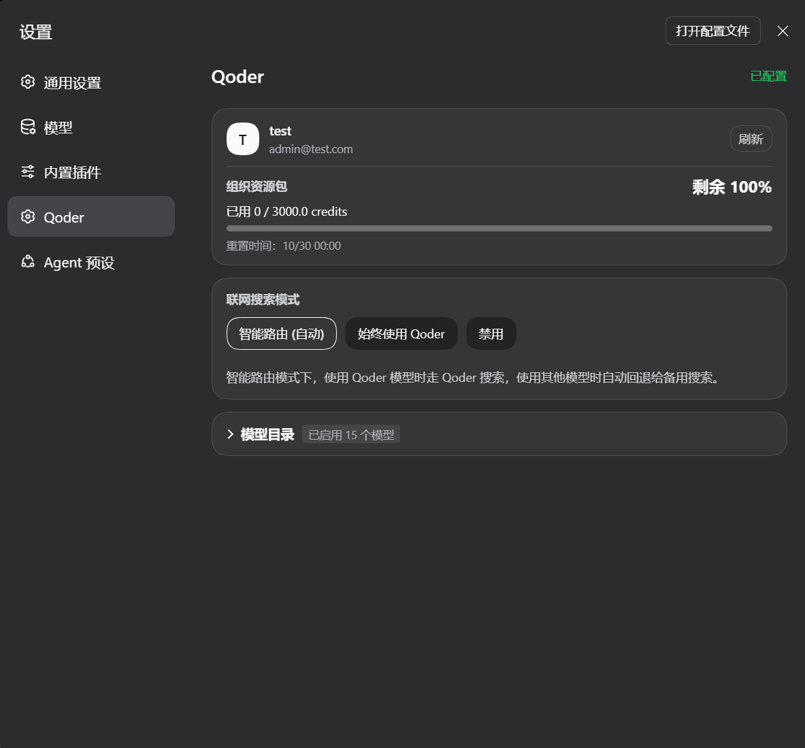
Task: Close the settings dialog with X
Action: coord(783,31)
